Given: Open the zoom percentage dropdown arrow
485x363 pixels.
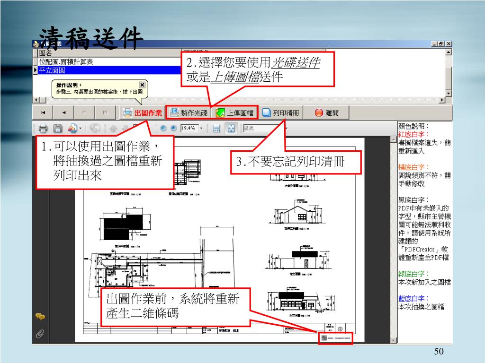Looking at the screenshot, I should click(201, 128).
